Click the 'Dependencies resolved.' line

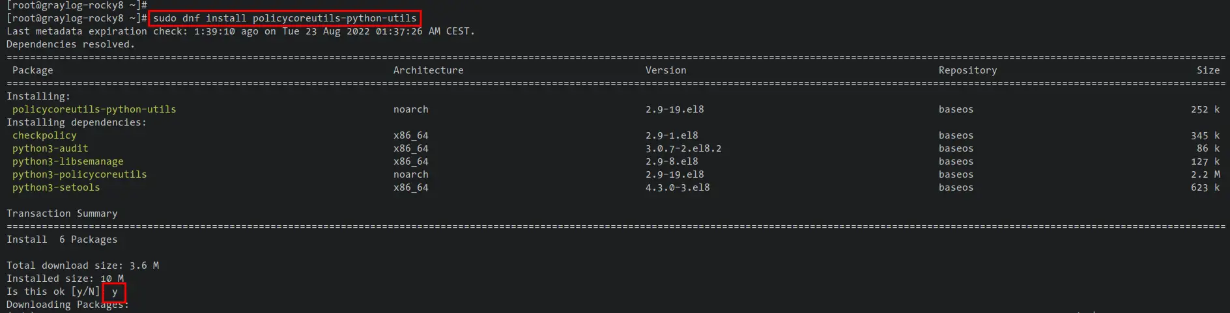pos(70,44)
